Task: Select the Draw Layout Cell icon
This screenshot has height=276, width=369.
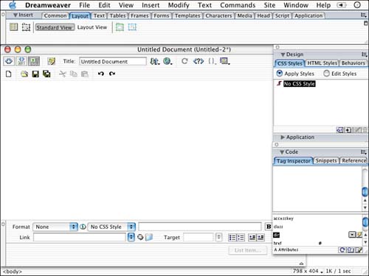Action: (x=132, y=27)
